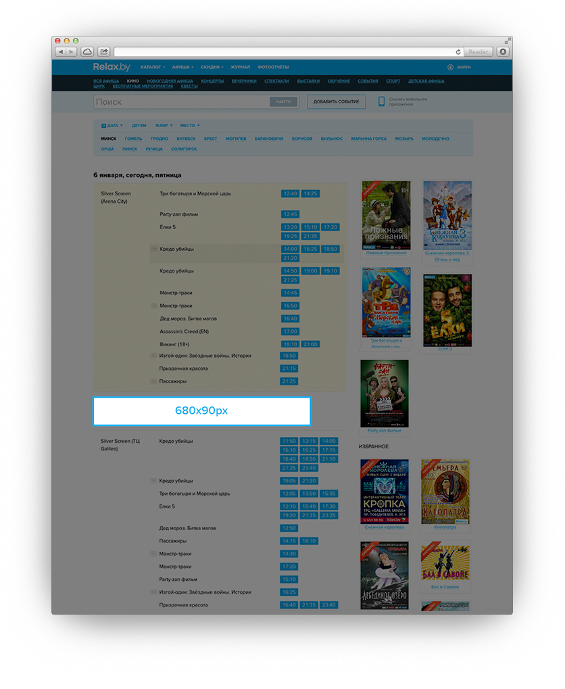Click the Relax.by logo
565x689 pixels.
112,67
